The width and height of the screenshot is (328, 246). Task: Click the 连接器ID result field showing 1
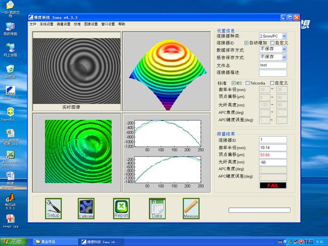click(273, 140)
